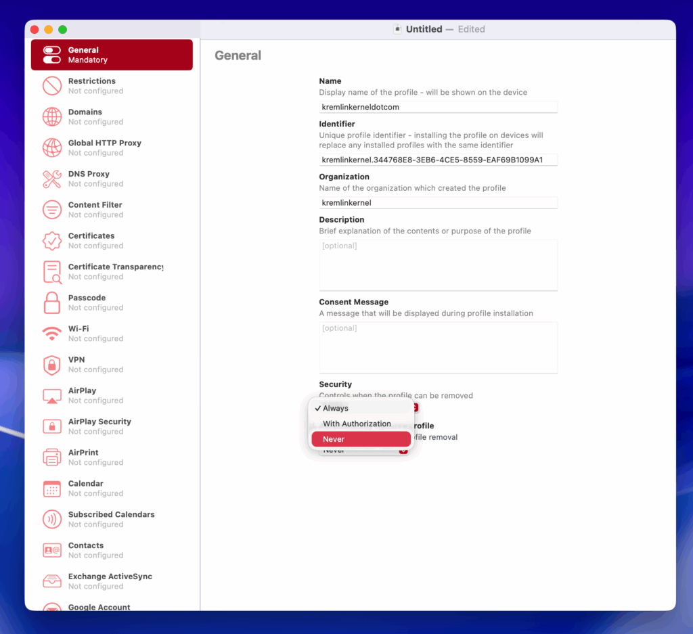693x634 pixels.
Task: Open the Content Filter section
Action: [95, 210]
